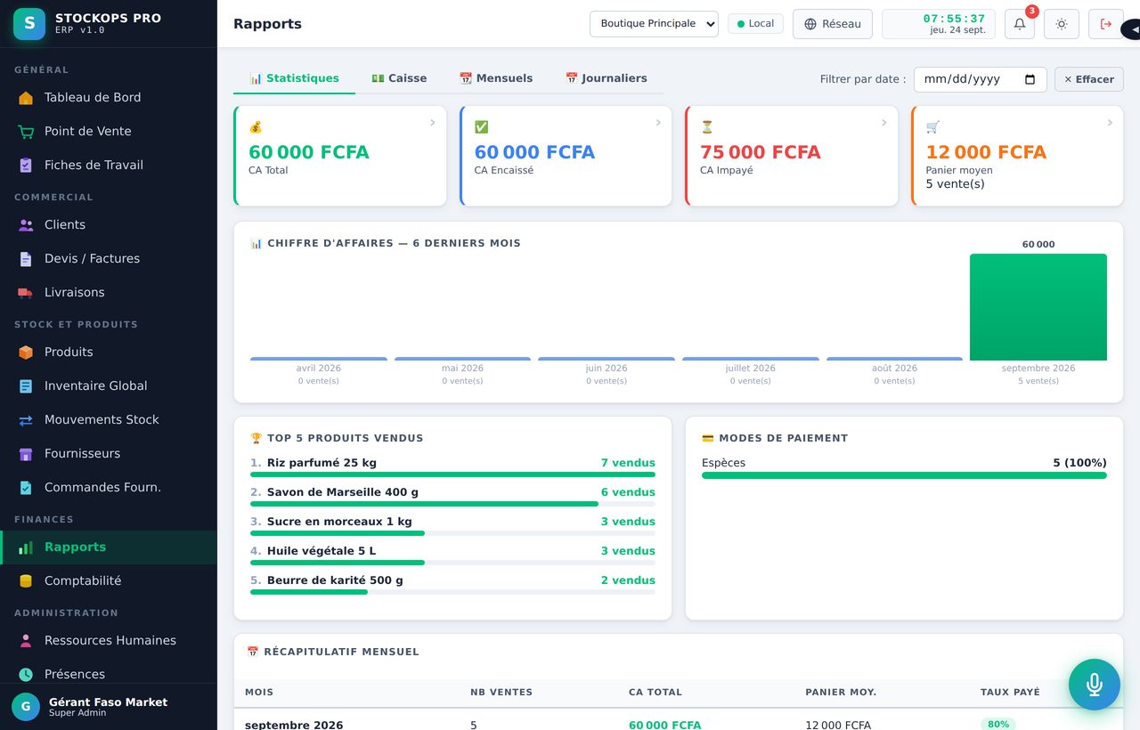Toggle the light/dark theme sun icon
The height and width of the screenshot is (730, 1140).
(x=1062, y=24)
